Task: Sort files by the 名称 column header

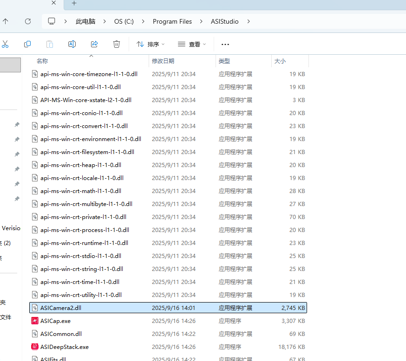Action: (x=42, y=61)
